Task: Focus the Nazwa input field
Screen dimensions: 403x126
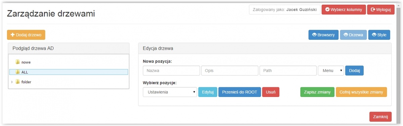Action: (x=171, y=71)
